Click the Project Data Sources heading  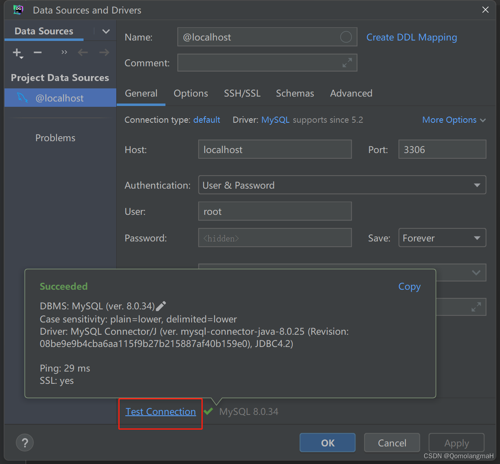pos(60,78)
